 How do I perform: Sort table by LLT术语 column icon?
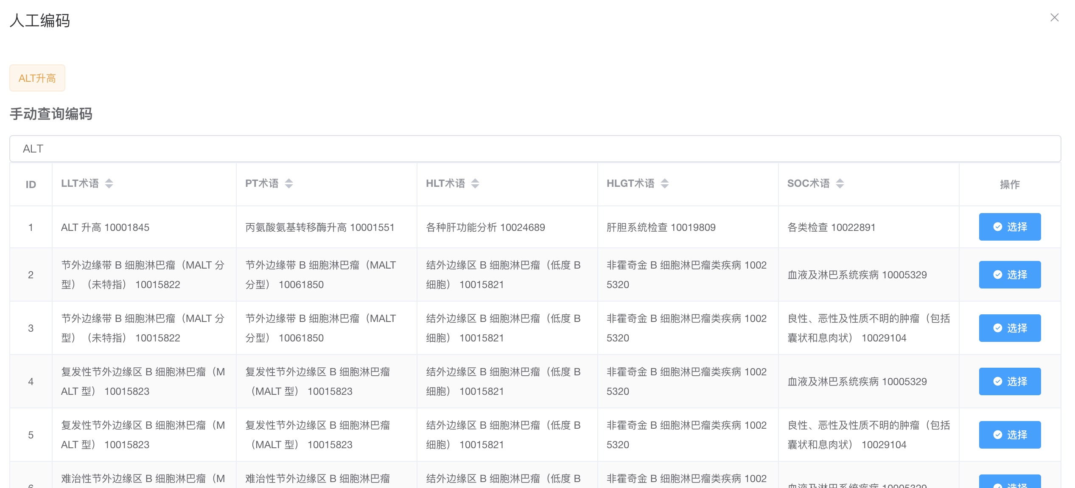(x=109, y=183)
